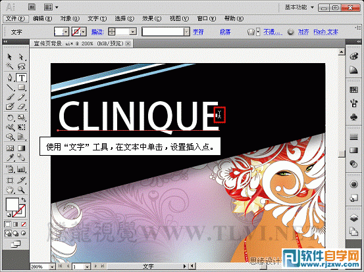Select the Zoom magnifier tool
Screen dimensions: 364x272
click(21, 190)
